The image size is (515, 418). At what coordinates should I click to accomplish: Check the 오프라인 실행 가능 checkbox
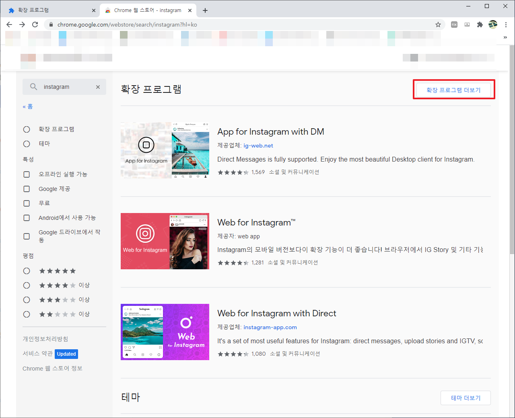(x=27, y=174)
